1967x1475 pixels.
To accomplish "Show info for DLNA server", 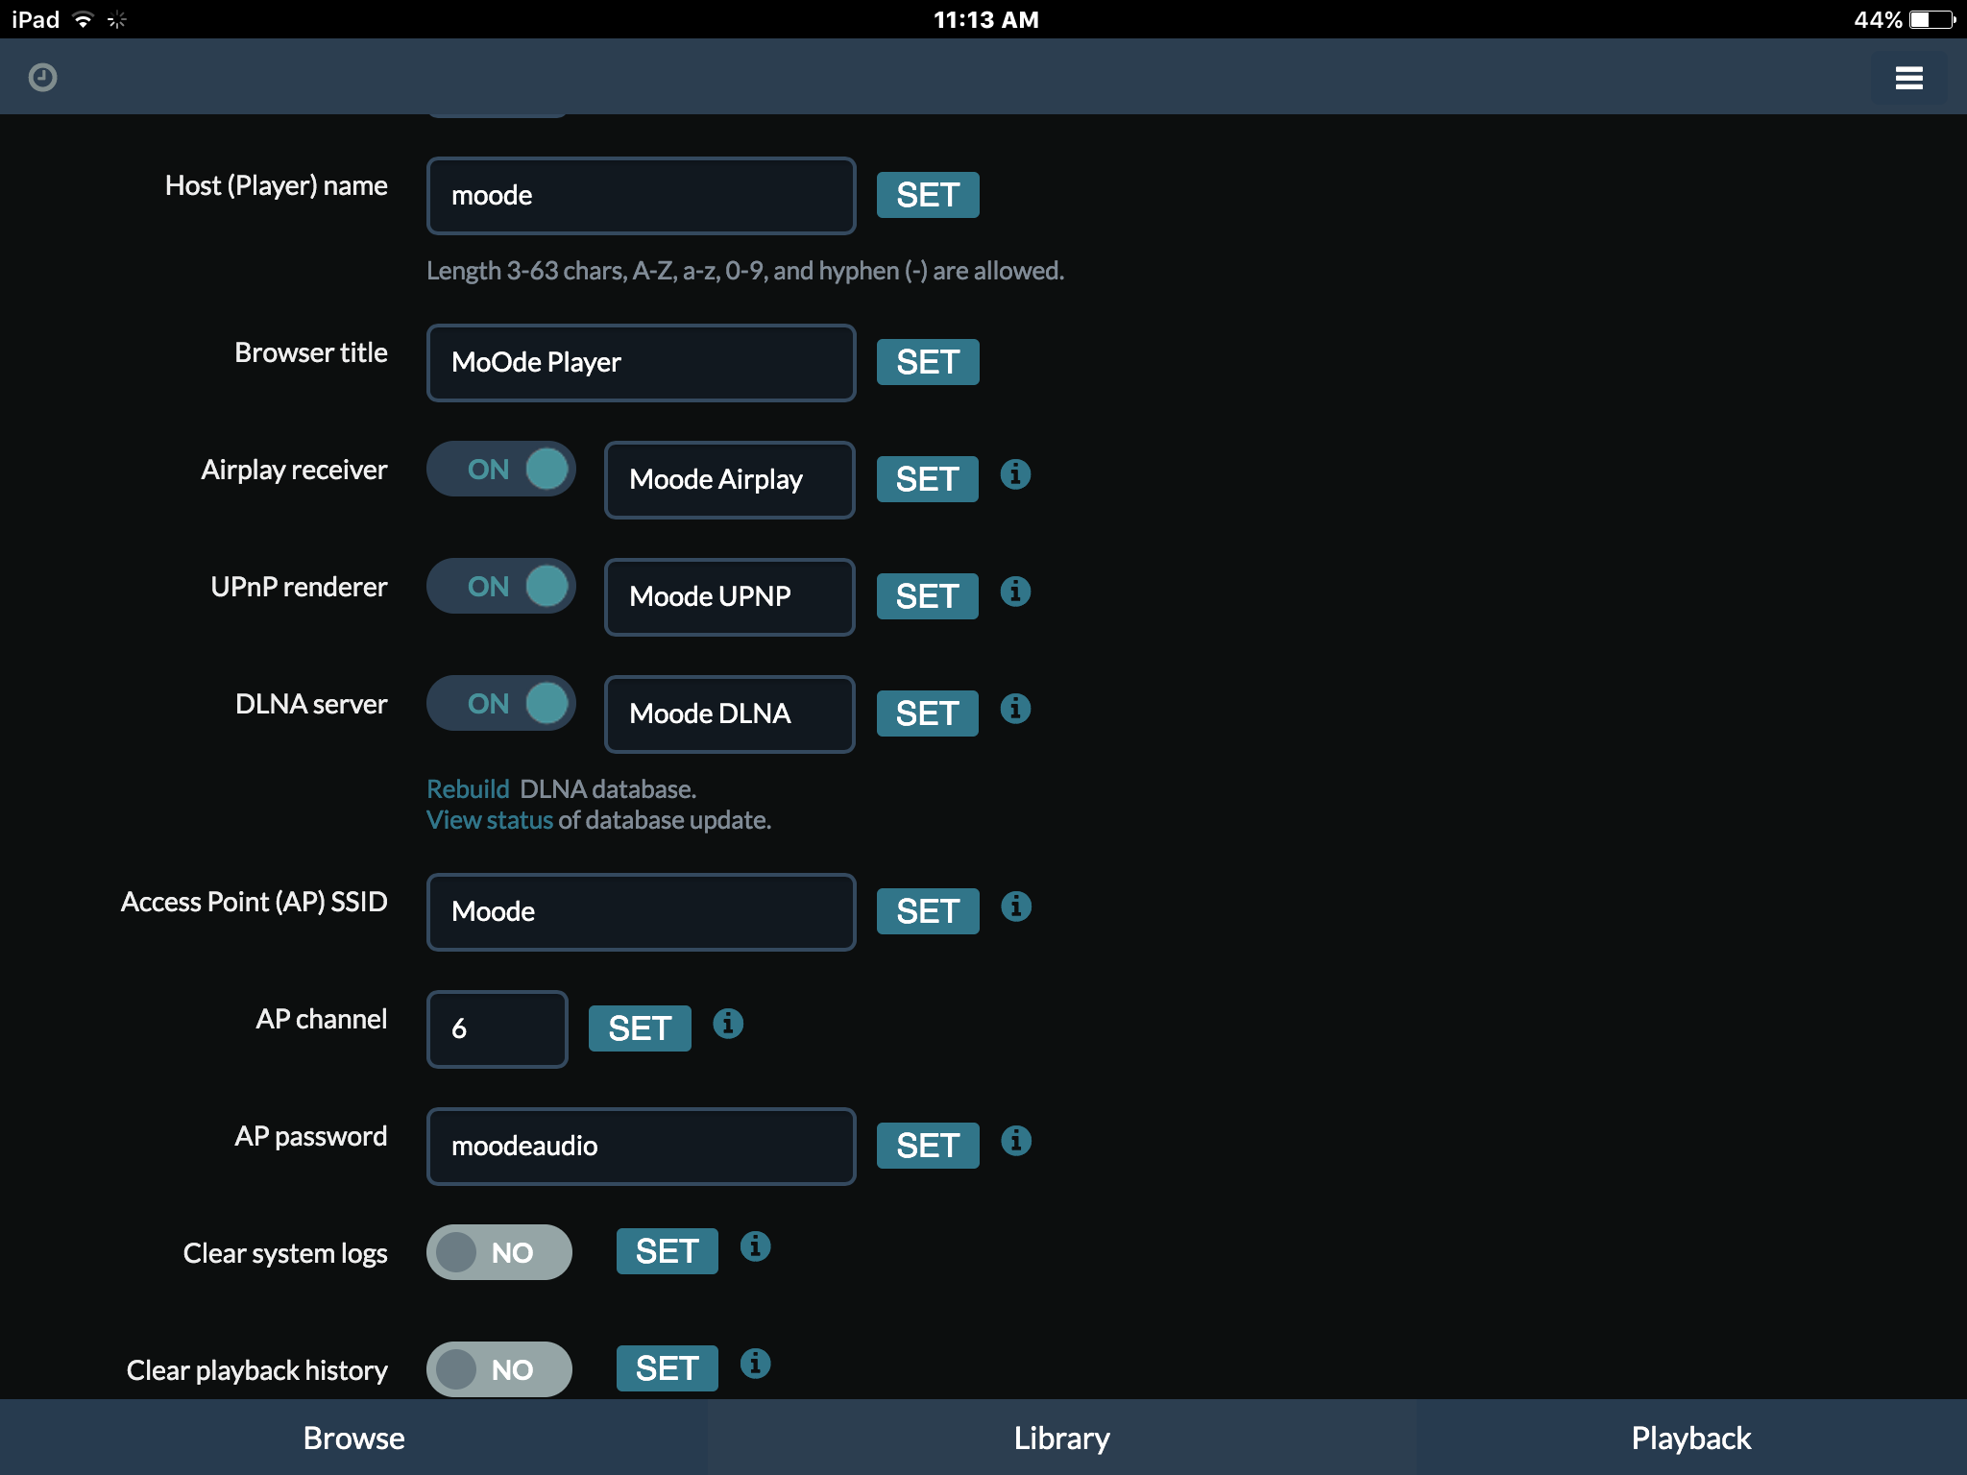I will click(1015, 709).
